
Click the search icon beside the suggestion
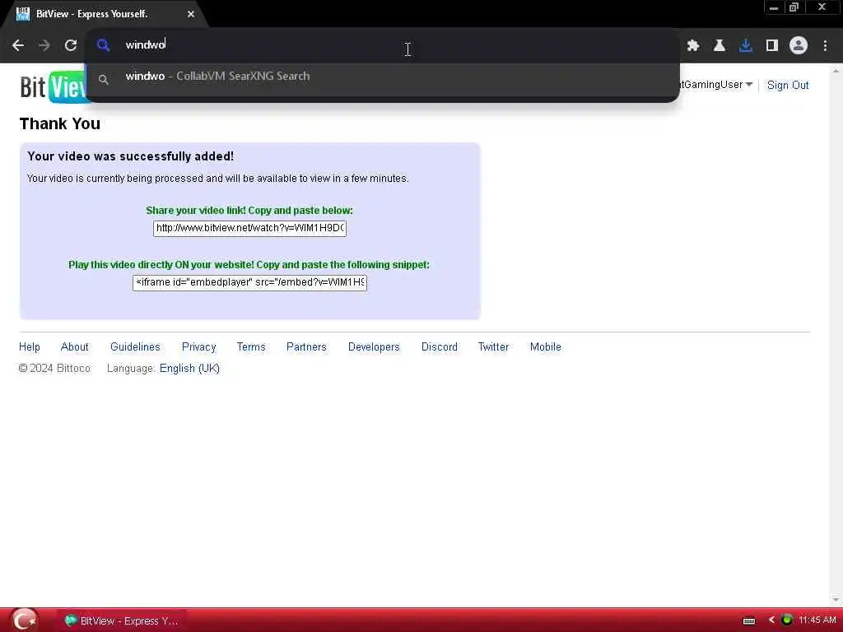[103, 80]
